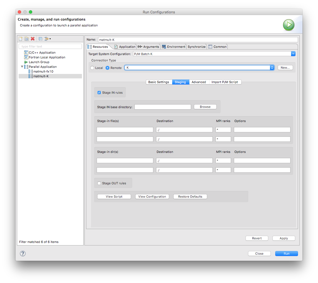This screenshot has width=318, height=283.
Task: Open the remote connection K dropdown
Action: pyautogui.click(x=272, y=68)
